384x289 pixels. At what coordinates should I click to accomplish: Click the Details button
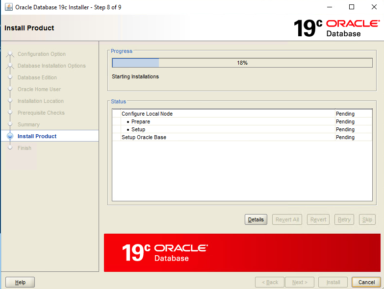(256, 219)
